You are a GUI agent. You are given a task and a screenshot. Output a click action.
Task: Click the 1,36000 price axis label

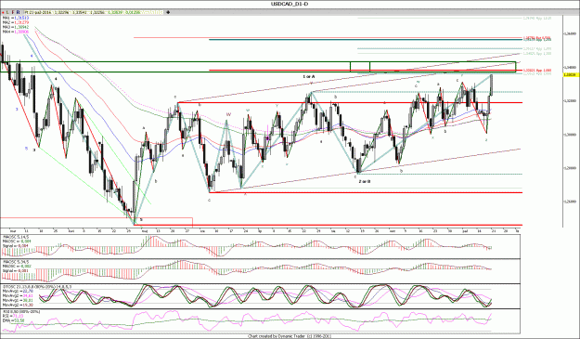pos(569,33)
